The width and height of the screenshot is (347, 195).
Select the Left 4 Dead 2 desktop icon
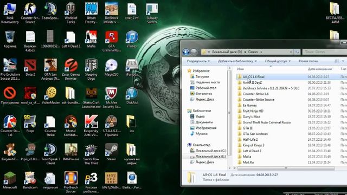(x=71, y=40)
